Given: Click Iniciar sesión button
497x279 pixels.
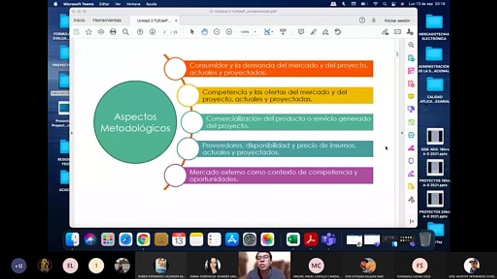Looking at the screenshot, I should point(397,21).
